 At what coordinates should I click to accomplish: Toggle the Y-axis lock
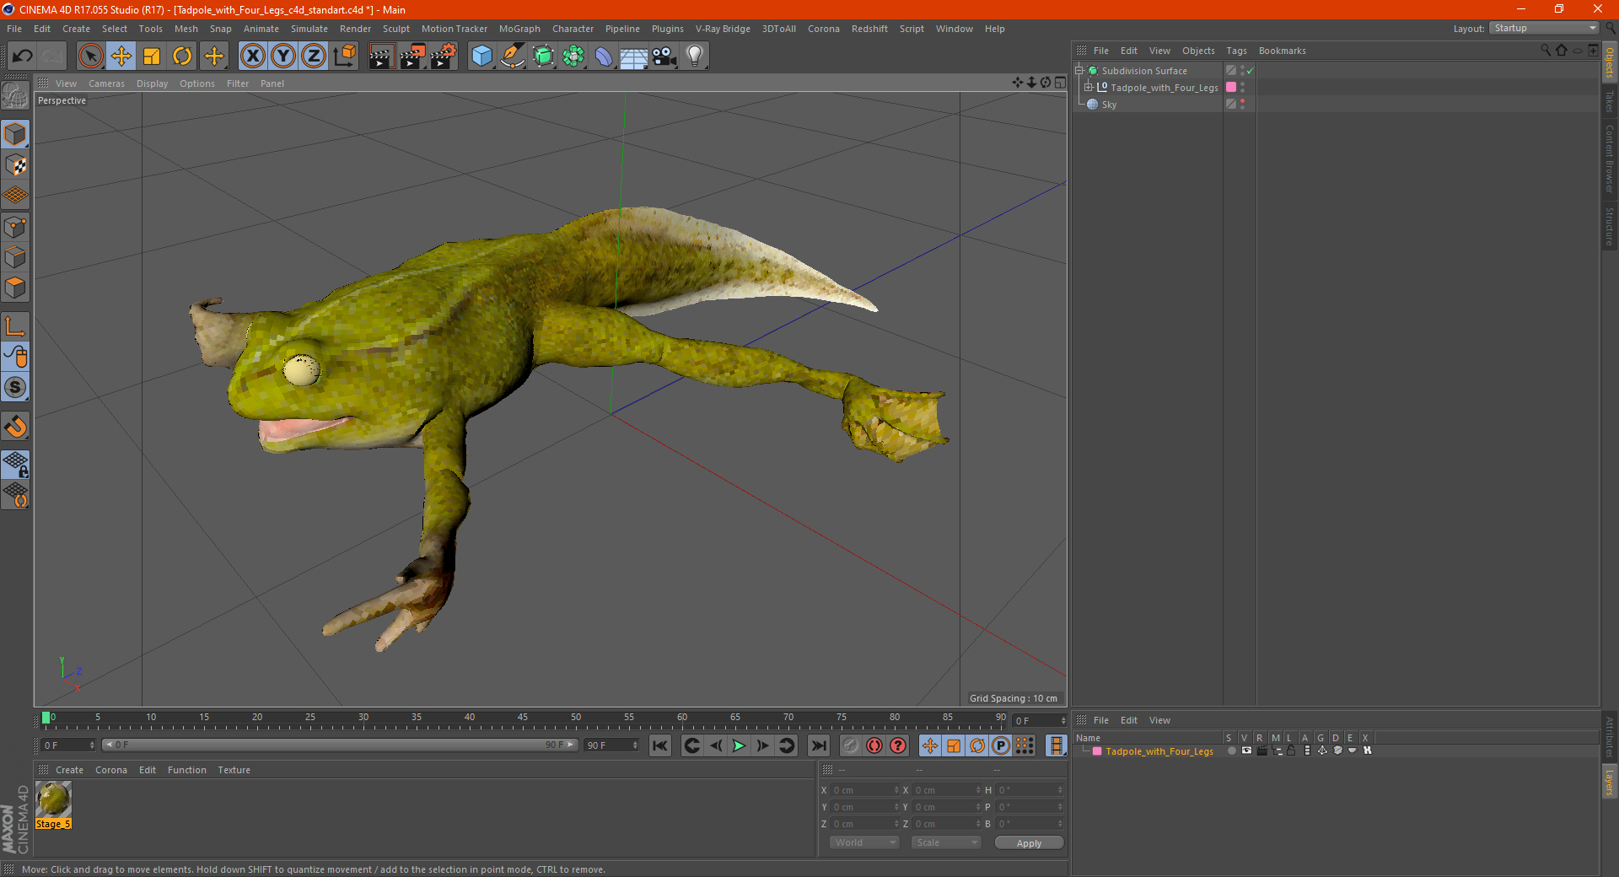[x=283, y=56]
